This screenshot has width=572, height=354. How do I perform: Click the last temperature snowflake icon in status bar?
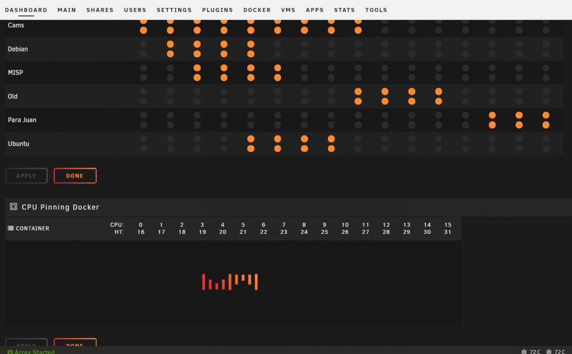549,352
